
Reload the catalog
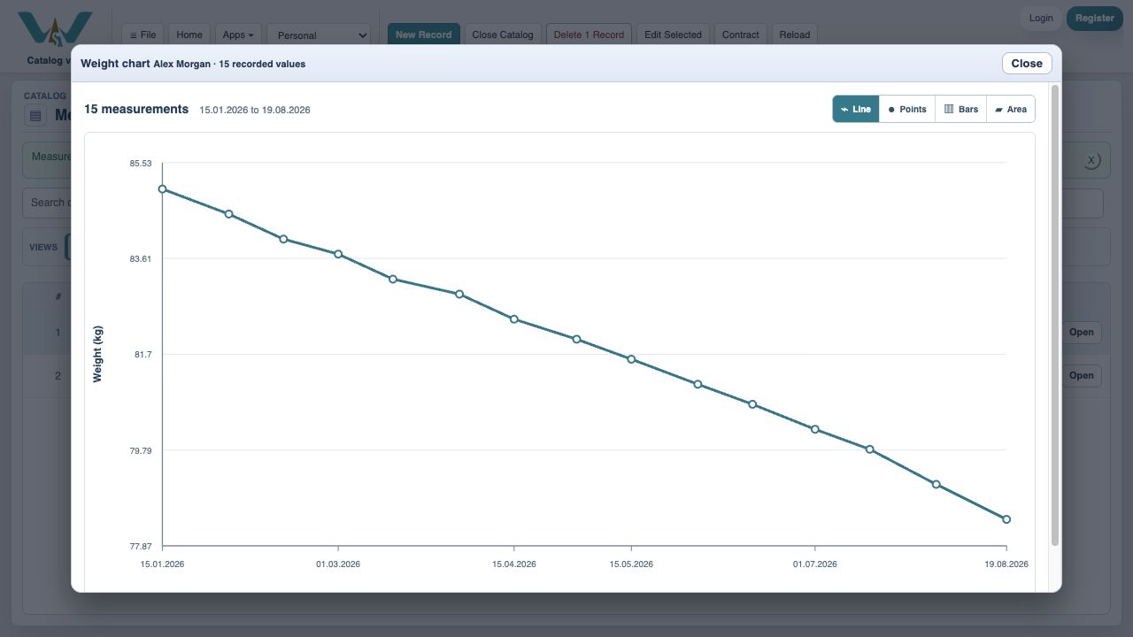(x=795, y=35)
